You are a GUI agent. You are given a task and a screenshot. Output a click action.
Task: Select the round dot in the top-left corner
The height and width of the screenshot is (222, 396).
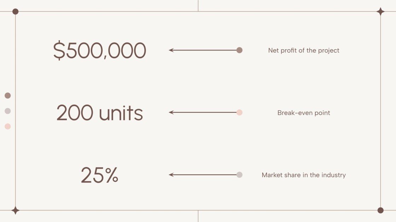(x=15, y=12)
